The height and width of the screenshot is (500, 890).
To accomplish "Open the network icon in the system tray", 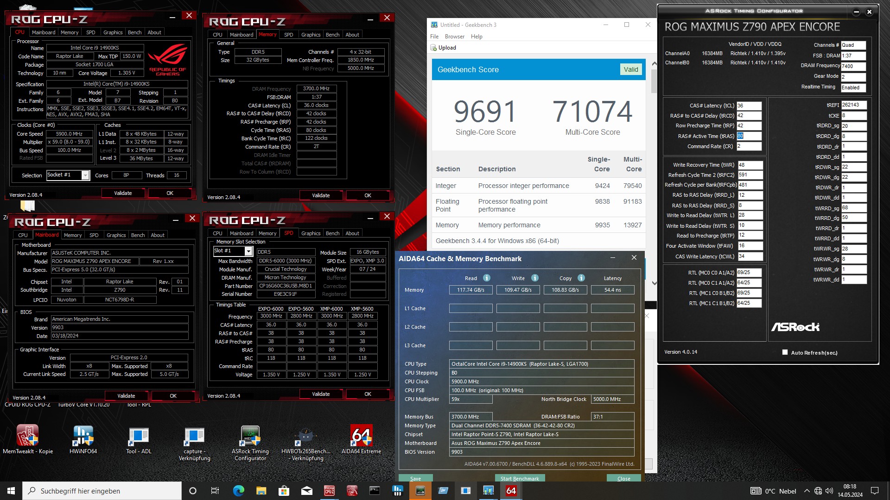I will (818, 491).
